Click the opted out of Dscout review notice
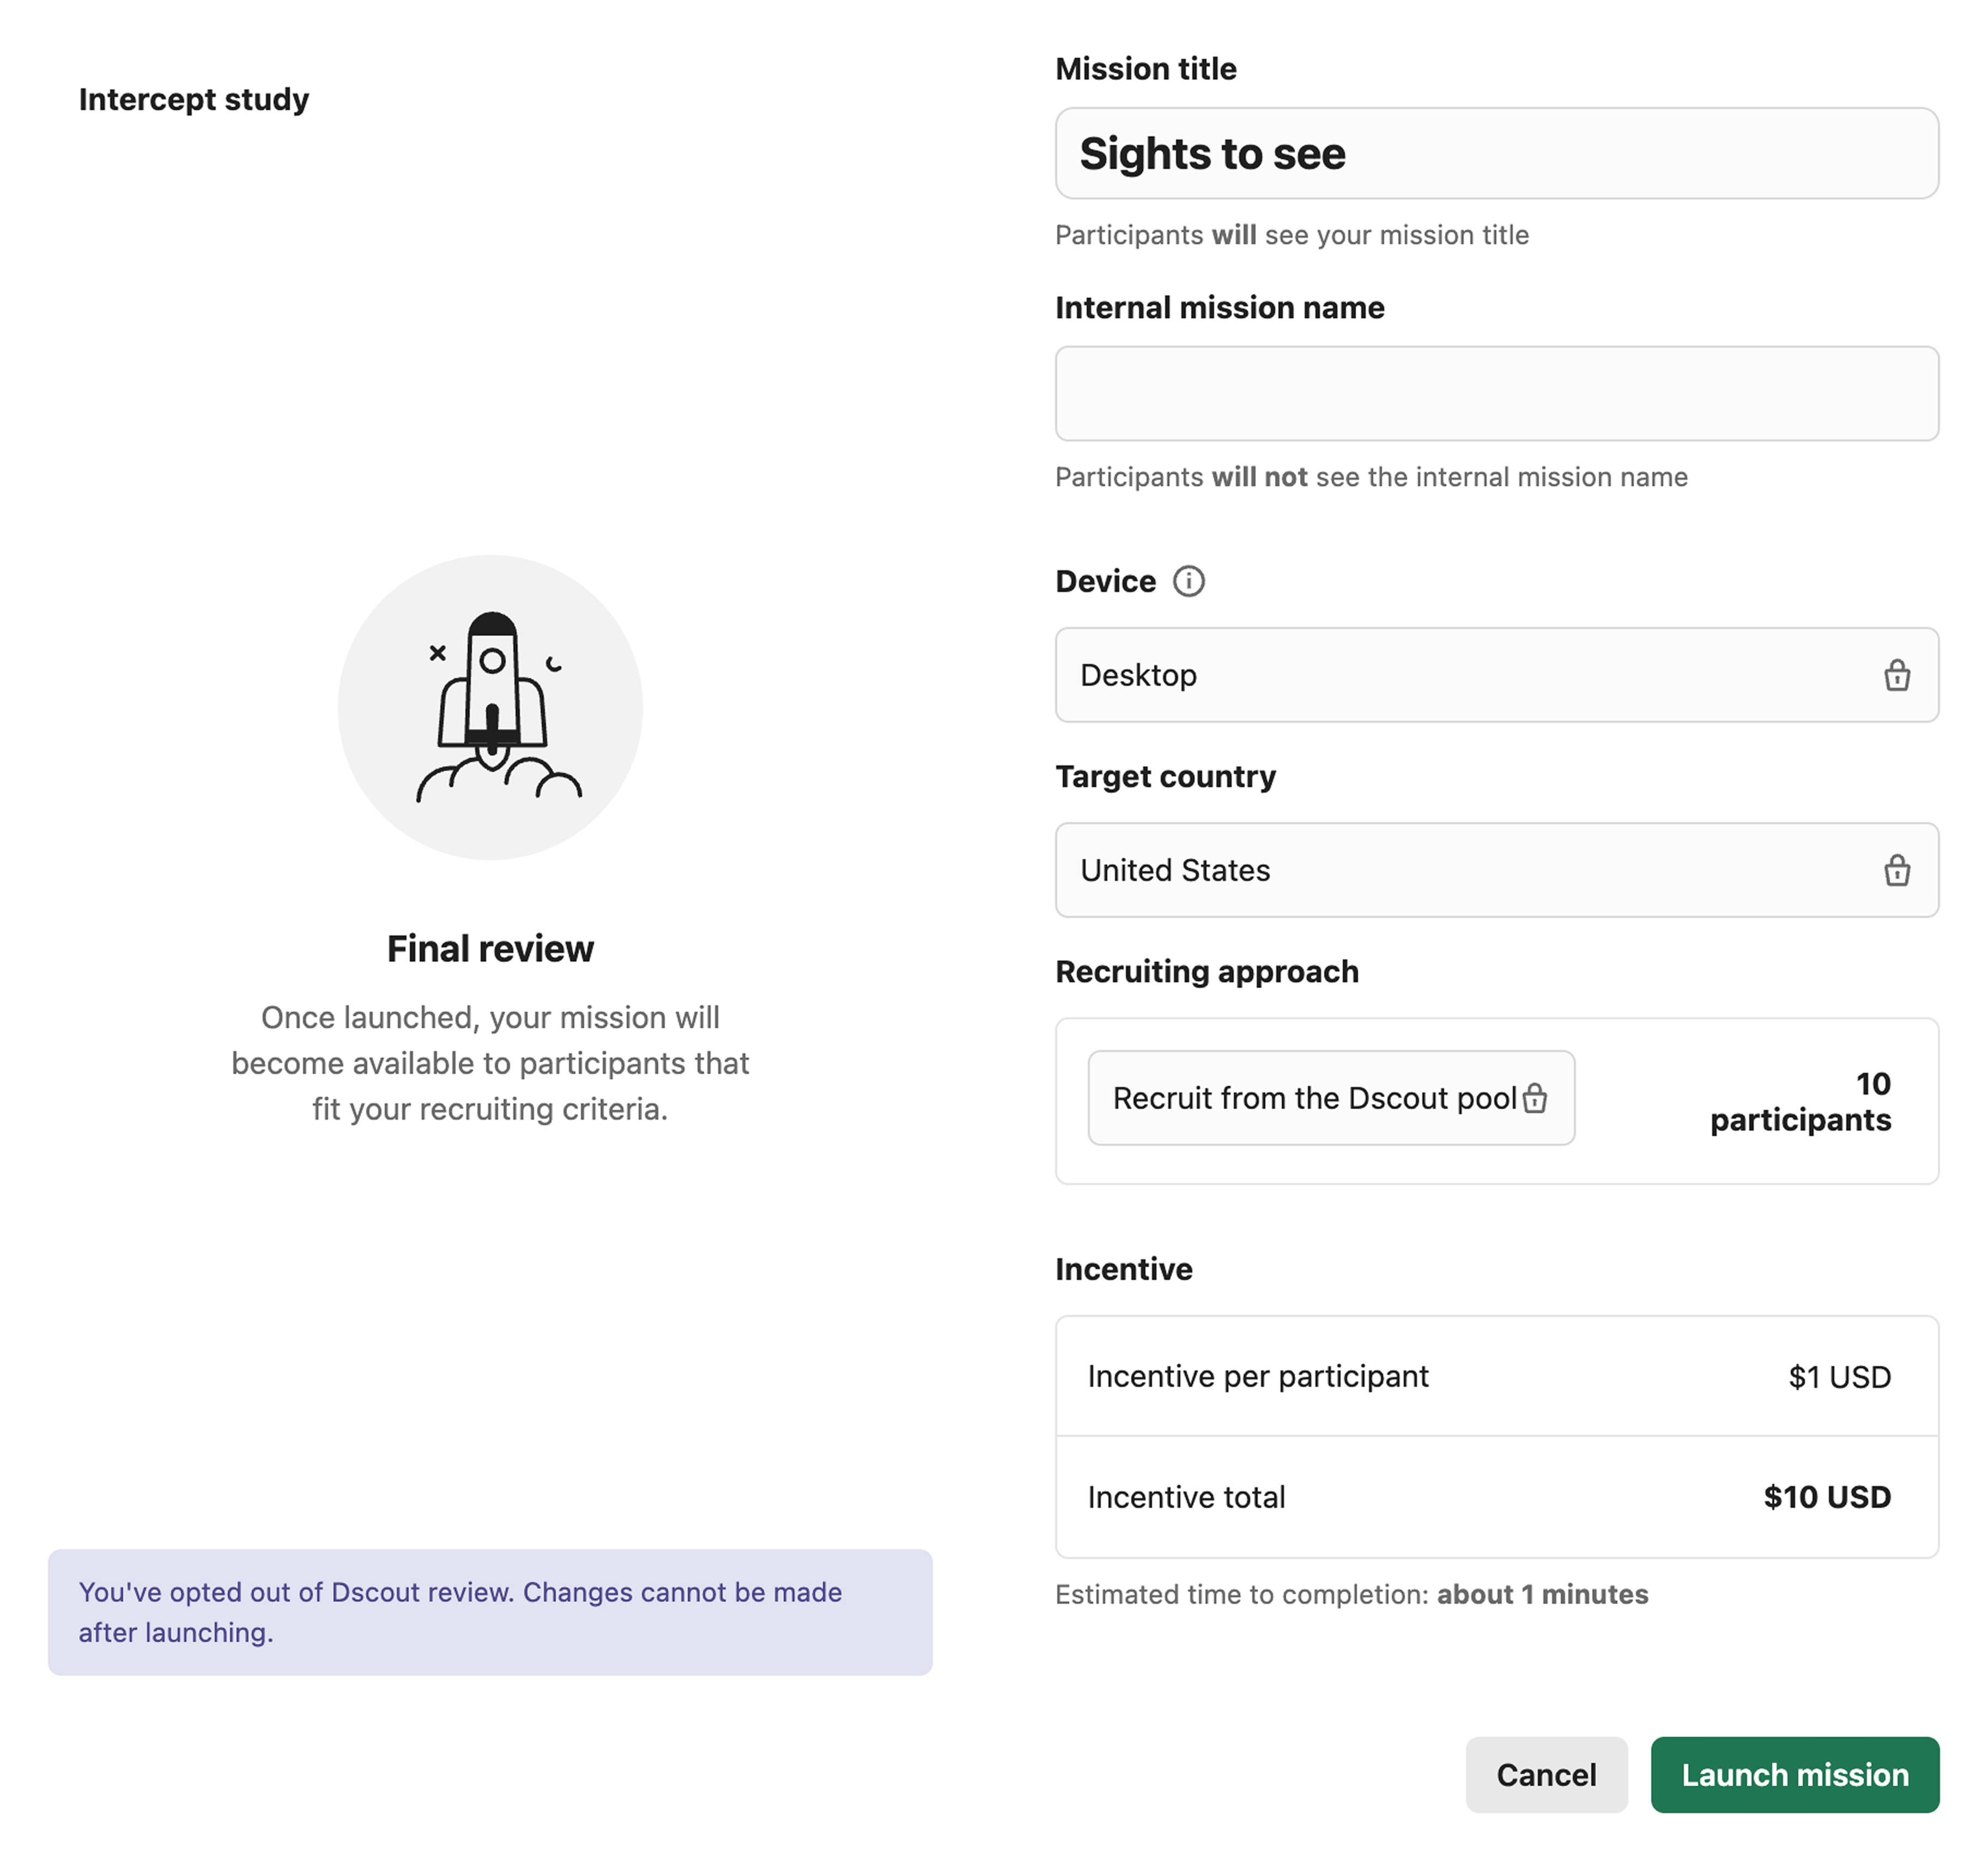The image size is (1988, 1860). pos(490,1612)
